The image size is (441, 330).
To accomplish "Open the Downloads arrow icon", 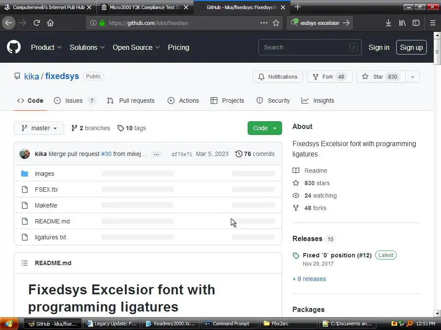I will 388,23.
